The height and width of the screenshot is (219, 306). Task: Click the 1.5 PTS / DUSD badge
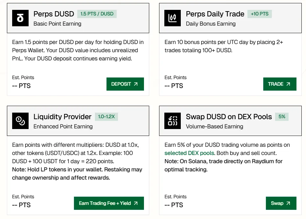click(97, 14)
